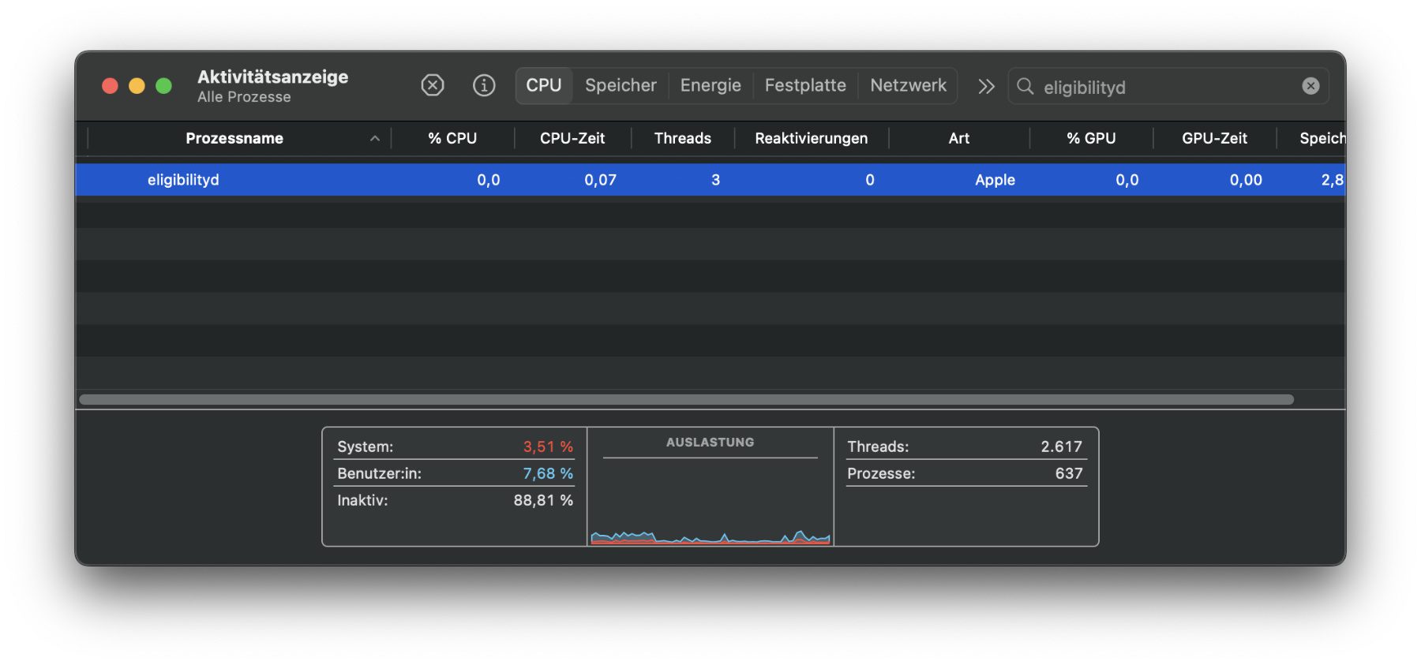Viewport: 1421px width, 665px height.
Task: Sort by the % GPU column
Action: [1091, 139]
